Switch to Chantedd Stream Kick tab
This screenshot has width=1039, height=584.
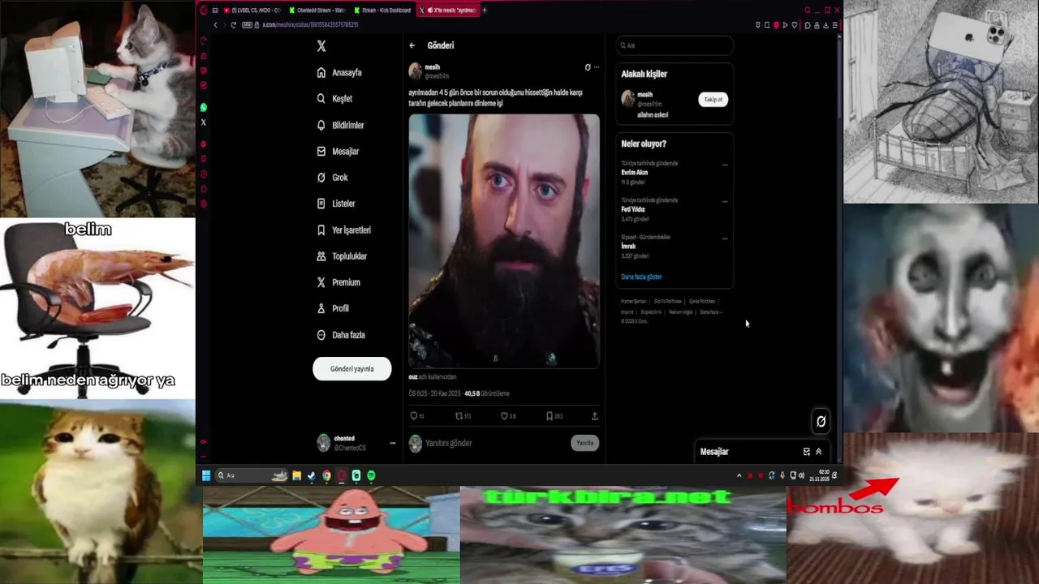pyautogui.click(x=317, y=11)
